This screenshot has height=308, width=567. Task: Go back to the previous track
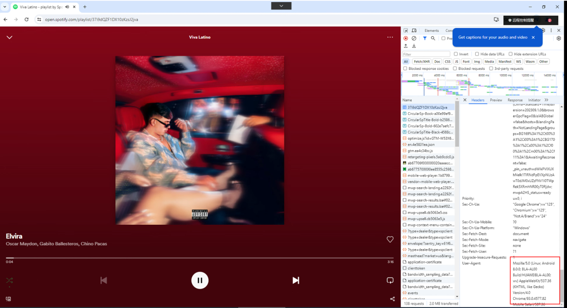coord(104,280)
